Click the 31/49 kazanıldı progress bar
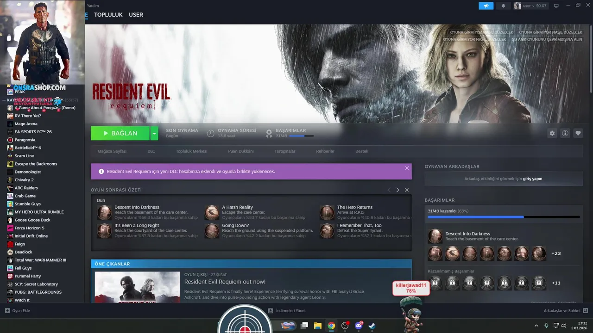Viewport: 593px width, 333px height. [x=504, y=217]
